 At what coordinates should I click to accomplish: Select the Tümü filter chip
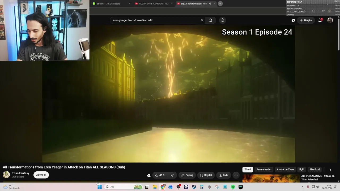coord(248,170)
